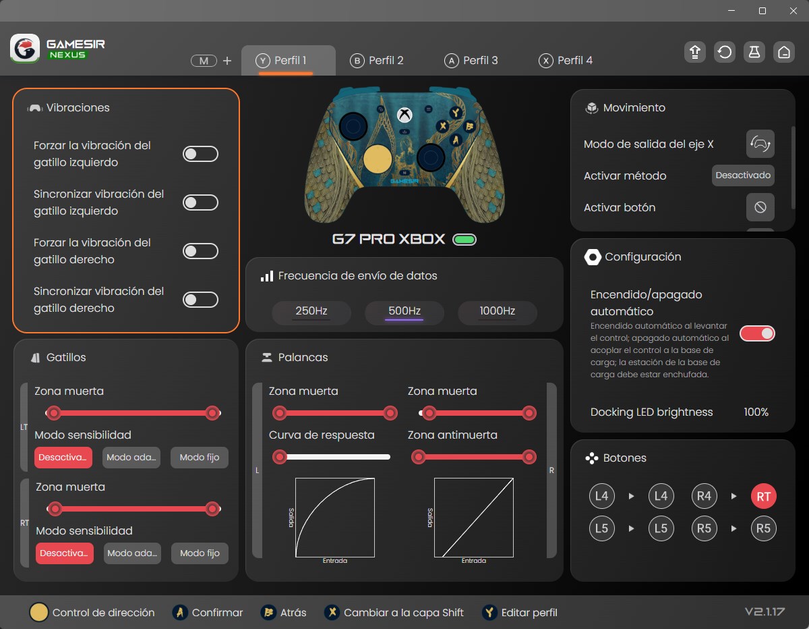The width and height of the screenshot is (809, 629).
Task: Click the X axis output mode icon
Action: pos(760,144)
